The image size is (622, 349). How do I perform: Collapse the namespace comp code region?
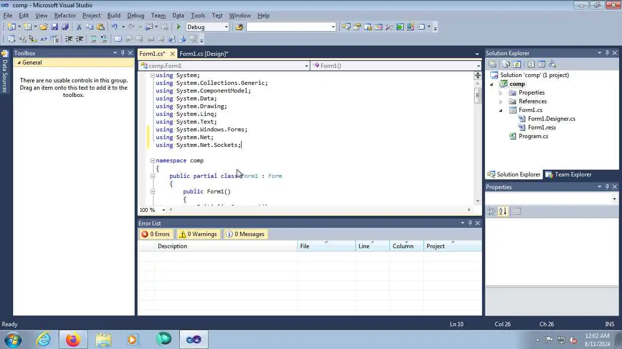[x=153, y=160]
